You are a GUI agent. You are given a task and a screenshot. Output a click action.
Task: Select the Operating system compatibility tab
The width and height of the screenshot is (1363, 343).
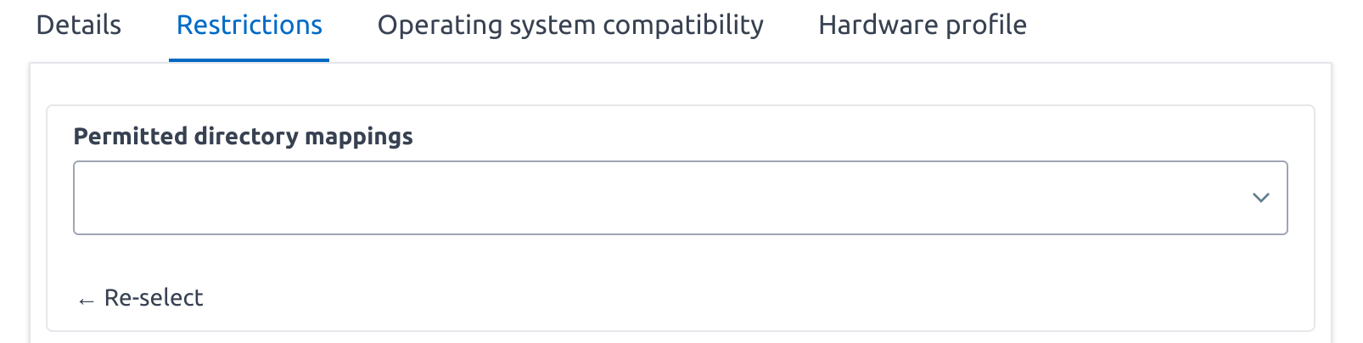[570, 25]
